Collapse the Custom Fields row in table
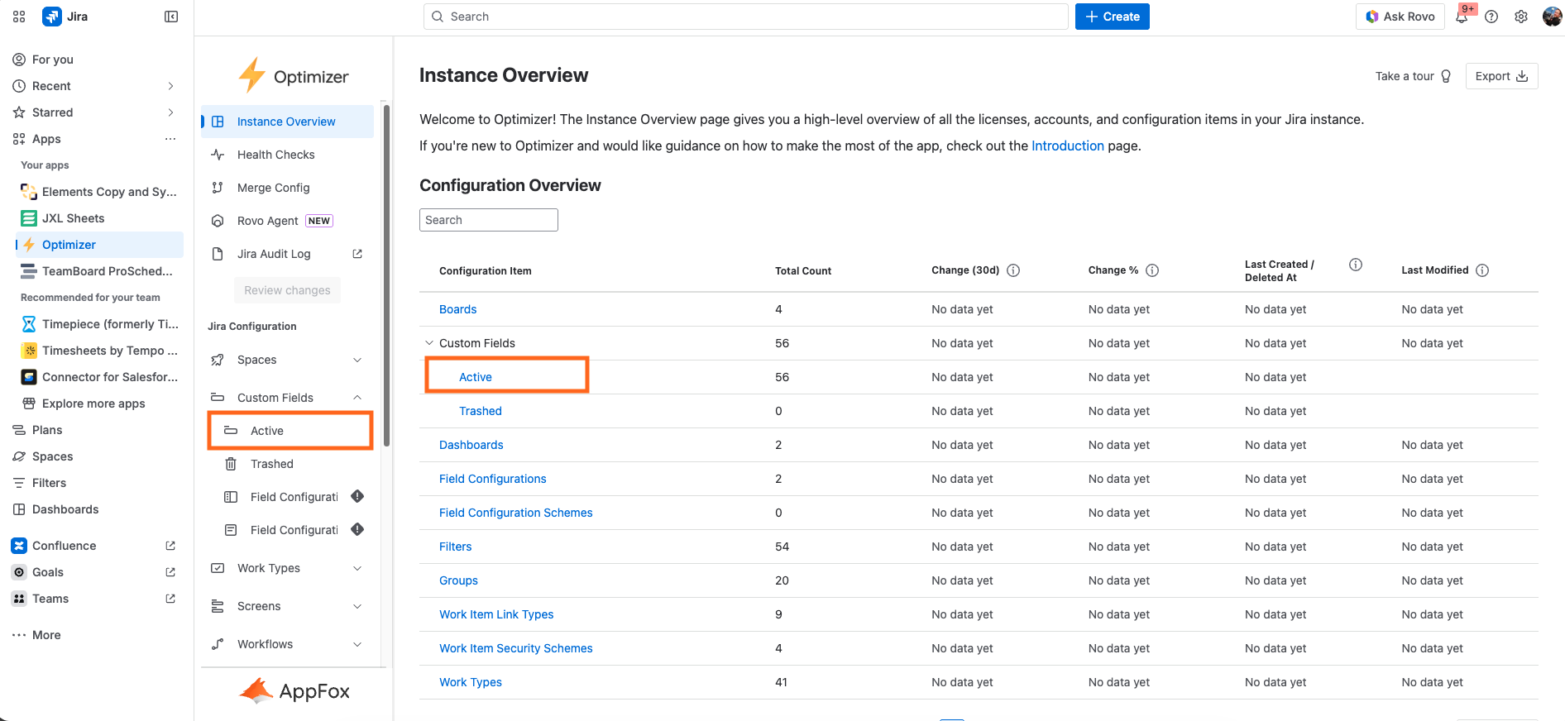Screen dimensions: 1565x721 click(429, 343)
